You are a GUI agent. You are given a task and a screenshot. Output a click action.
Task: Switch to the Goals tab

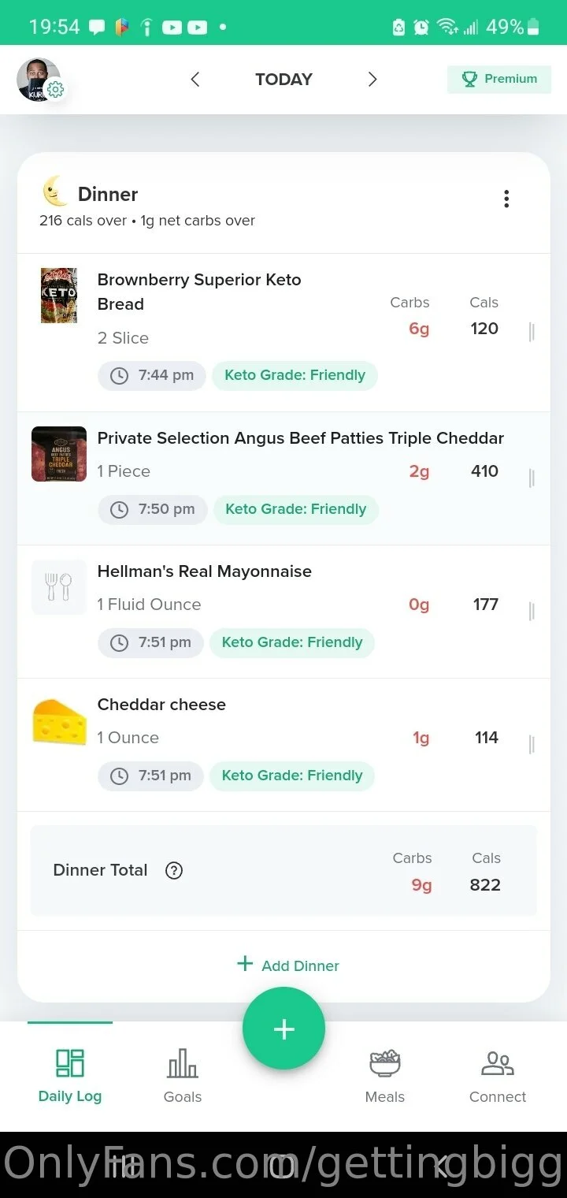pos(183,1074)
